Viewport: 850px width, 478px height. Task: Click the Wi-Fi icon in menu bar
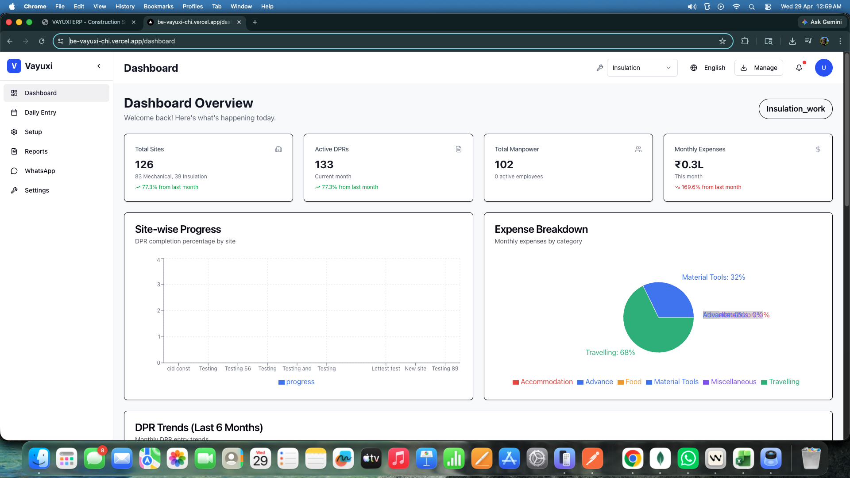click(736, 6)
